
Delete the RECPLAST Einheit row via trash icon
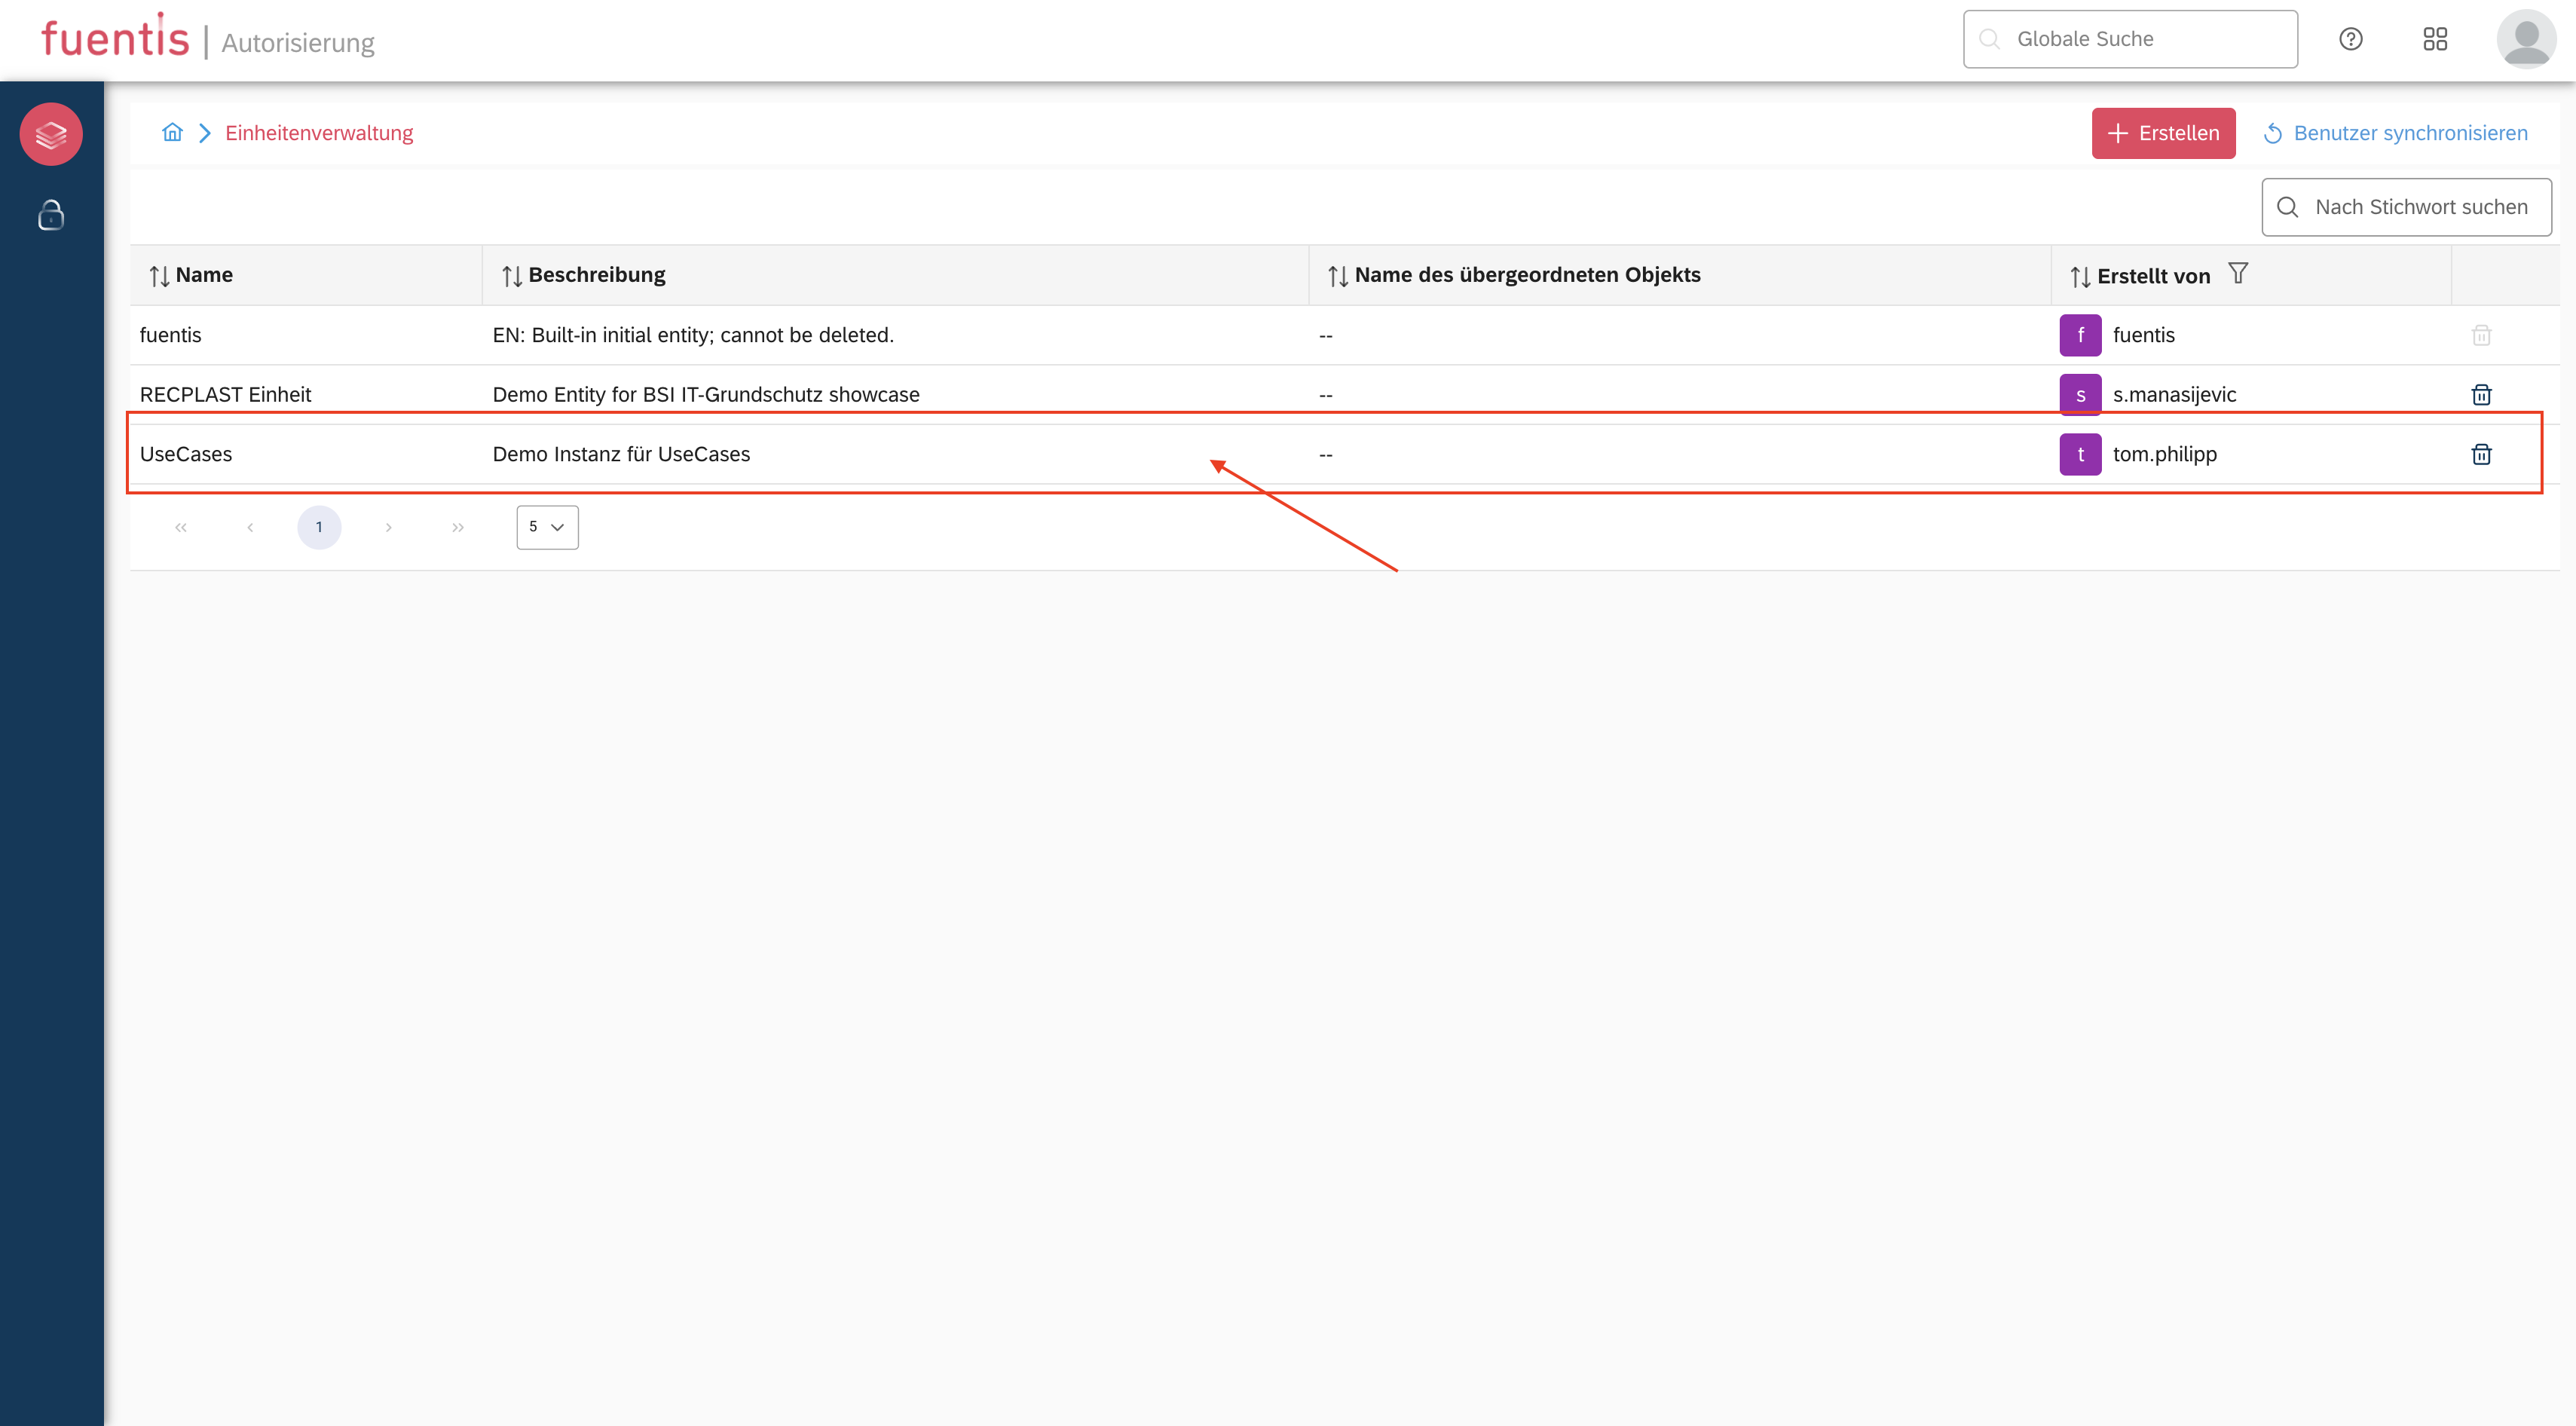pyautogui.click(x=2481, y=395)
